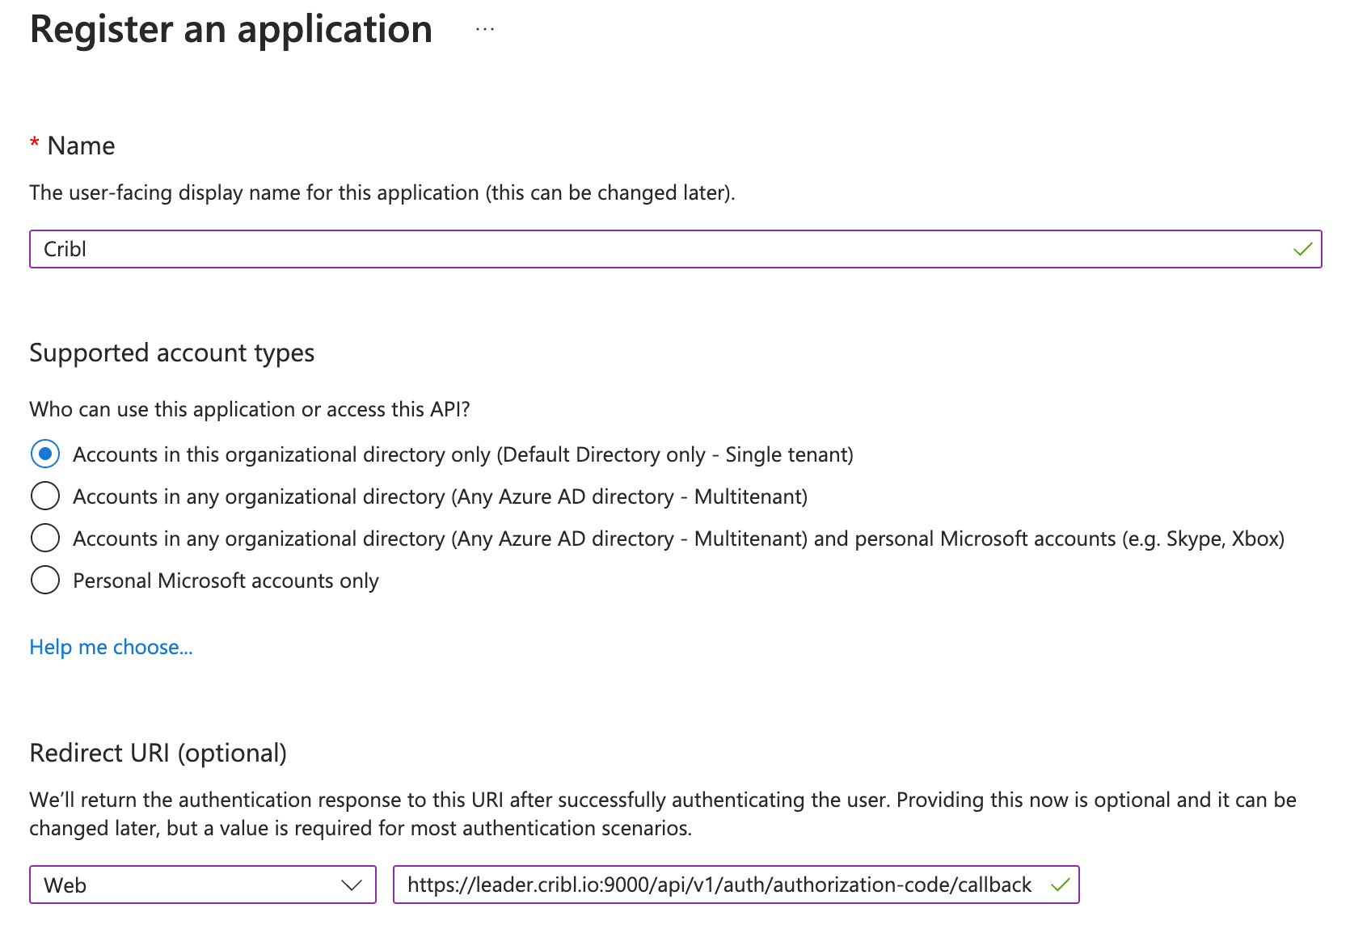Click inside the redirect URI callback field
The width and height of the screenshot is (1350, 946).
(x=719, y=885)
